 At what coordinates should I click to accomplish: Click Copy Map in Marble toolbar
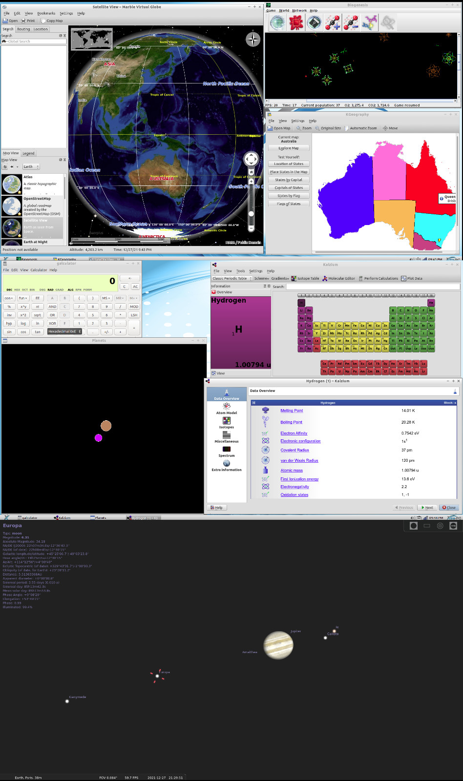click(52, 21)
